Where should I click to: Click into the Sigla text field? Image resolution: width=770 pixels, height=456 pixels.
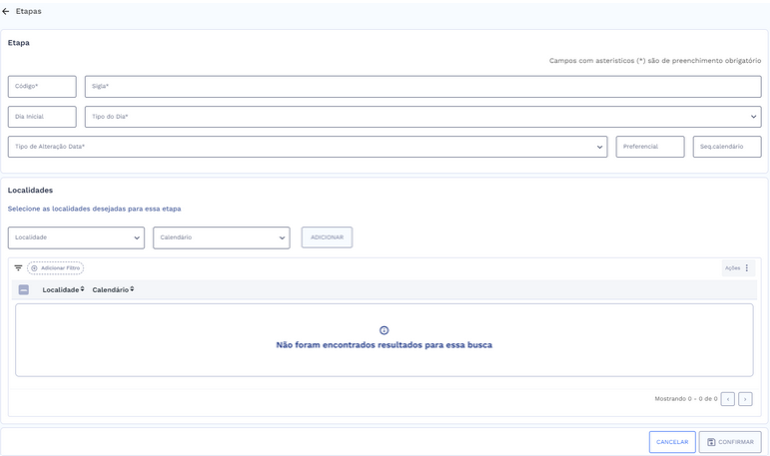(x=422, y=87)
